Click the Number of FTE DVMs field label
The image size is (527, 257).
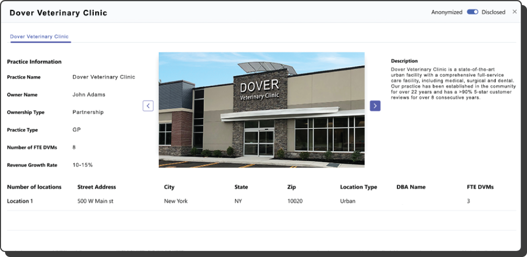click(32, 147)
